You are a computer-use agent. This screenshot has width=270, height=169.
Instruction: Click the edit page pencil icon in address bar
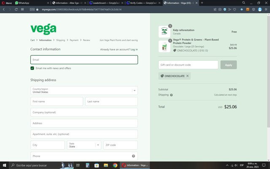pos(215,9)
